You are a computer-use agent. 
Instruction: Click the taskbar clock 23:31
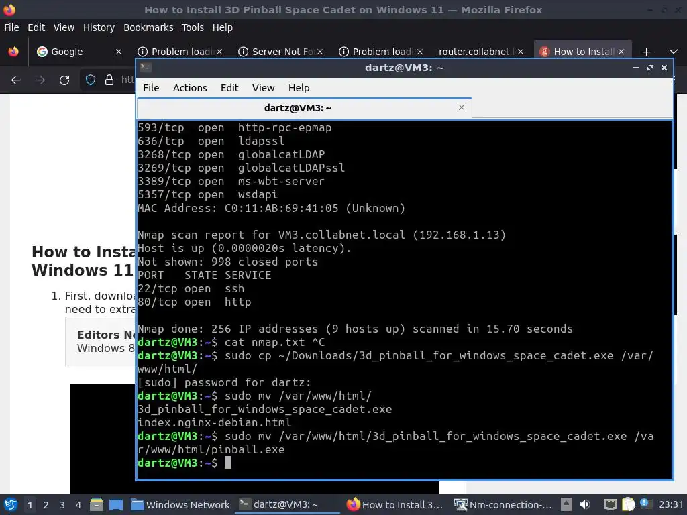(671, 504)
